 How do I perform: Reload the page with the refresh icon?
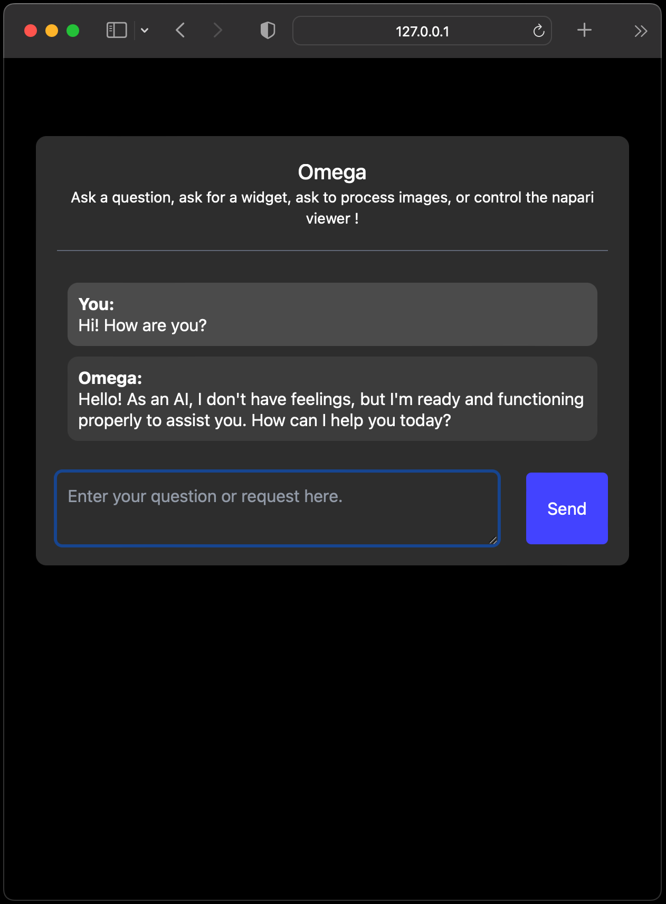click(x=539, y=31)
